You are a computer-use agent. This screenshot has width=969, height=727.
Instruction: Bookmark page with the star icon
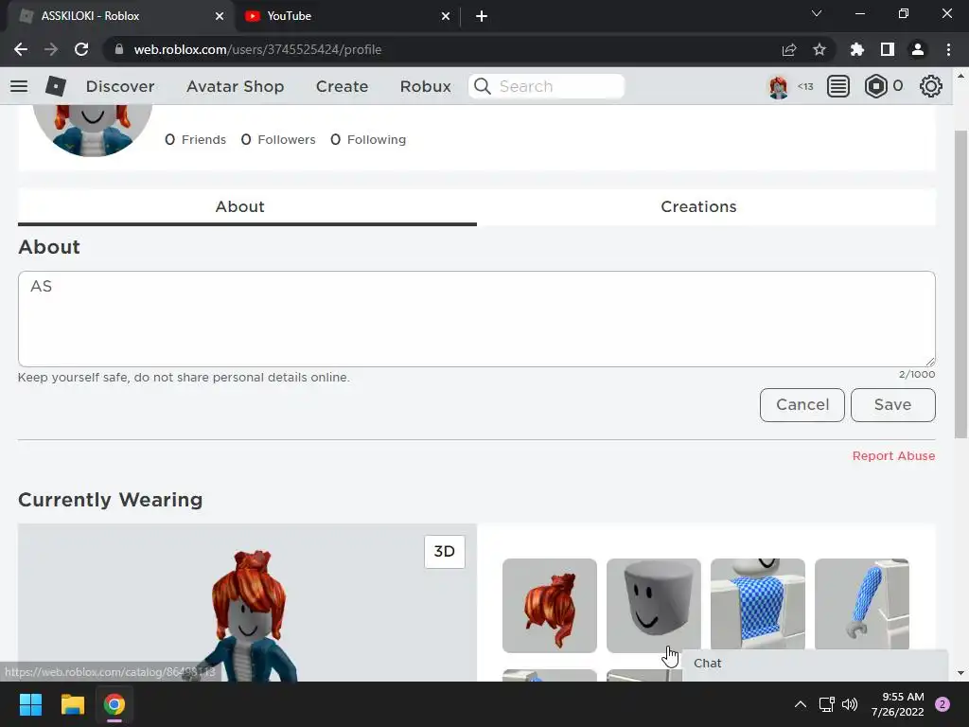point(819,49)
